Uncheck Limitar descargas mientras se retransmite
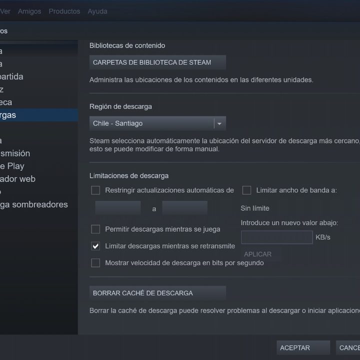 (x=95, y=246)
